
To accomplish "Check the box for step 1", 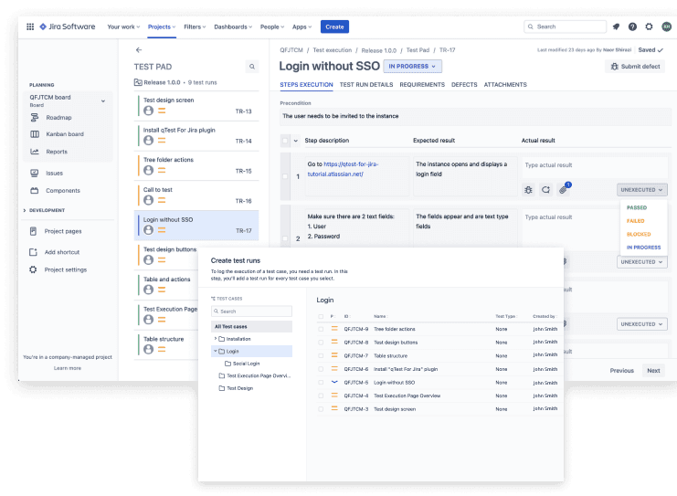I will pyautogui.click(x=285, y=175).
